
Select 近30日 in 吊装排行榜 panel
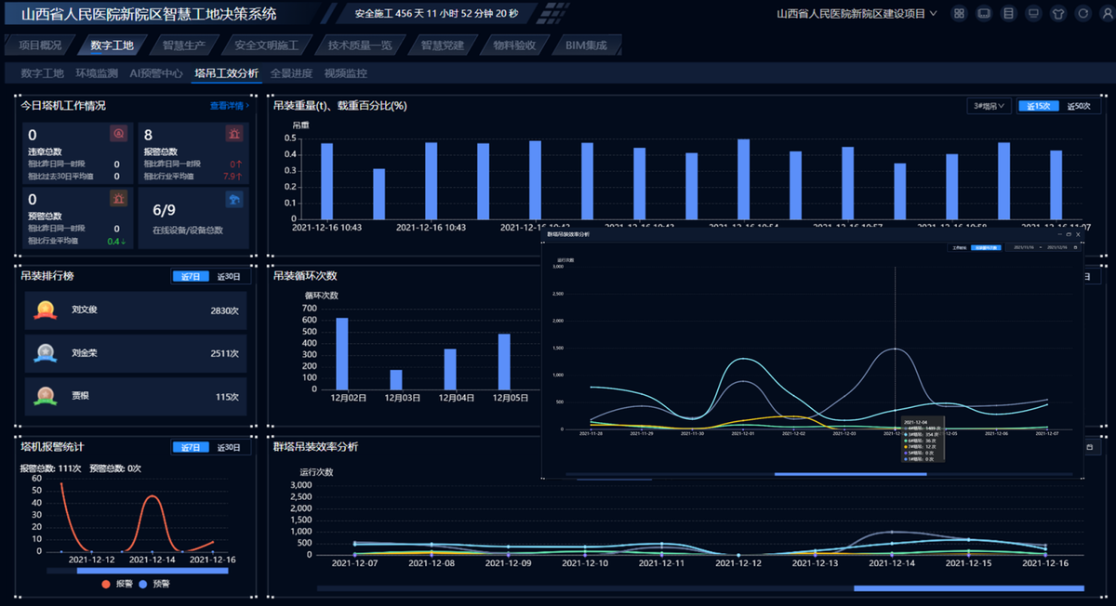229,276
